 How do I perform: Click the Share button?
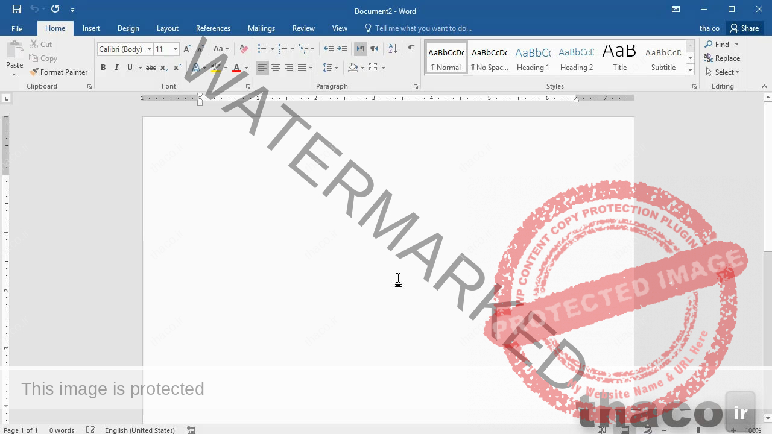744,28
